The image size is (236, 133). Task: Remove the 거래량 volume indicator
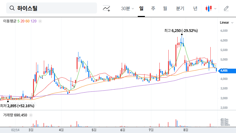click(x=31, y=115)
